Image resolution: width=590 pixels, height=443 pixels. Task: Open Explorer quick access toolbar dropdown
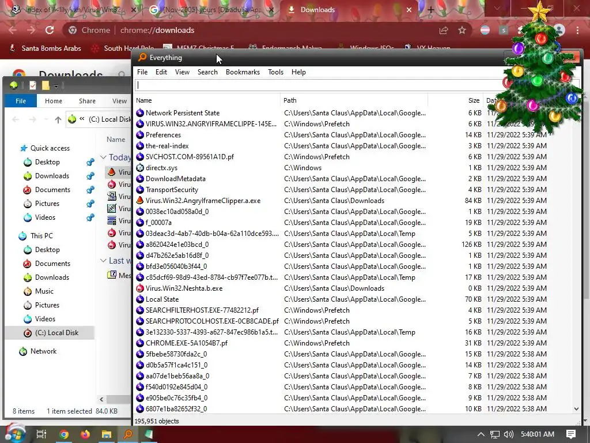click(x=56, y=86)
